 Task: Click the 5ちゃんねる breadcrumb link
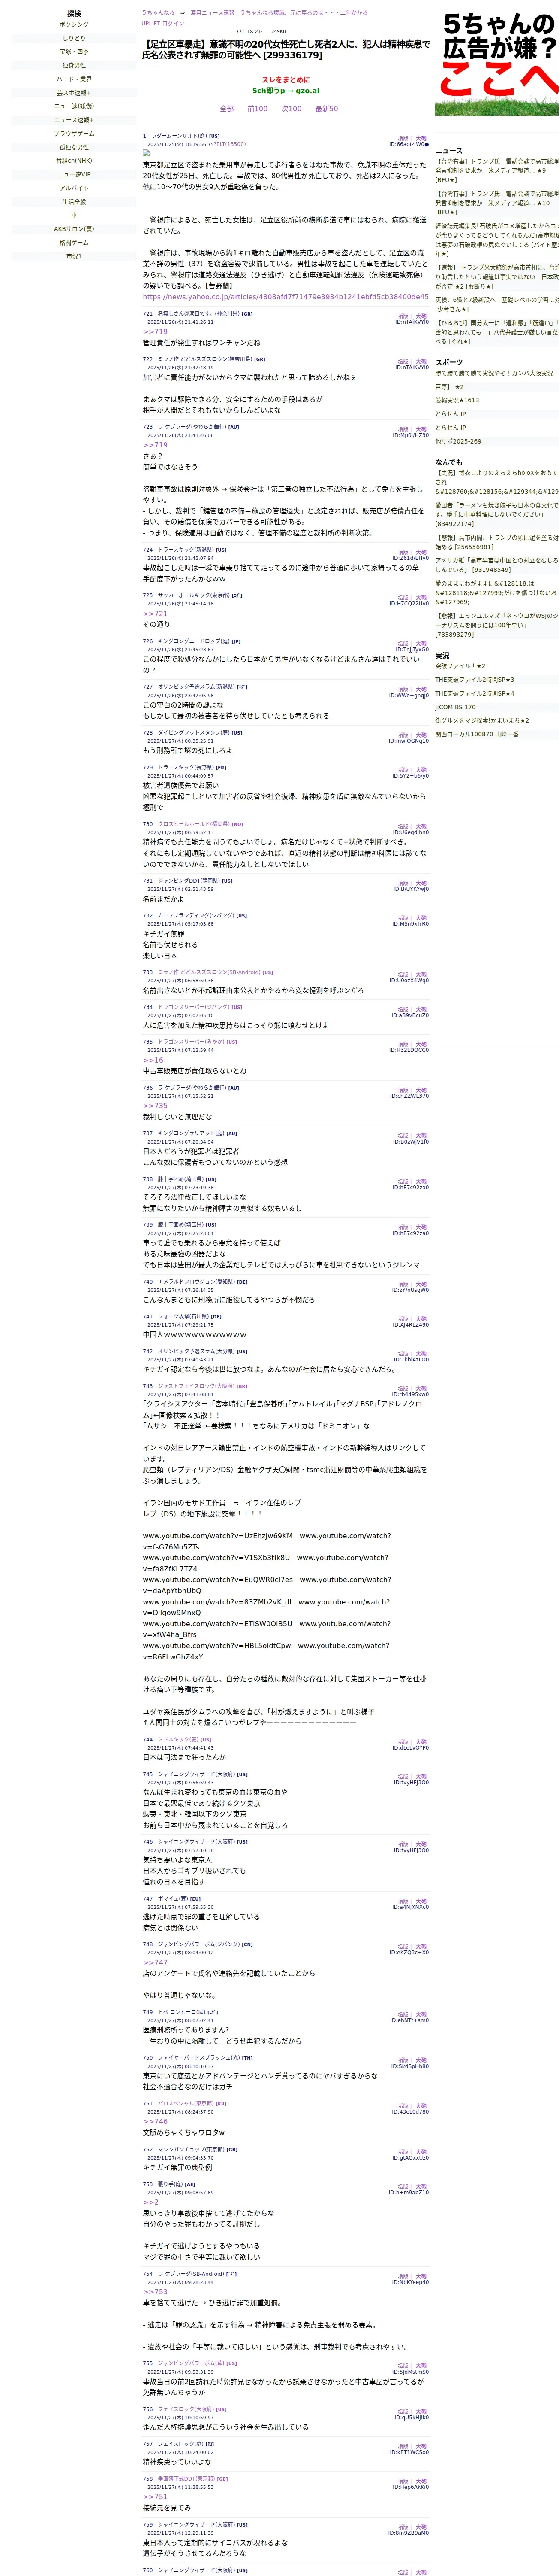coord(158,13)
